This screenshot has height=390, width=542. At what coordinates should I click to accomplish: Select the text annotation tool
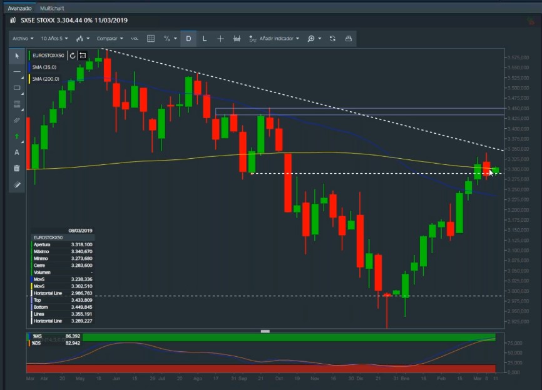(17, 152)
